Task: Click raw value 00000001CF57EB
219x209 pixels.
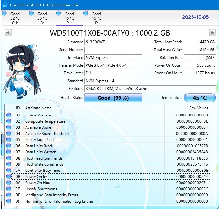Action: click(192, 146)
